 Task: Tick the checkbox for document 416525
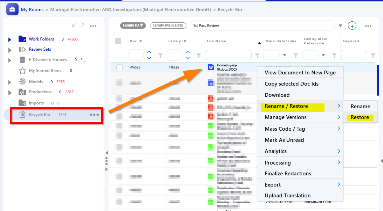pyautogui.click(x=119, y=67)
